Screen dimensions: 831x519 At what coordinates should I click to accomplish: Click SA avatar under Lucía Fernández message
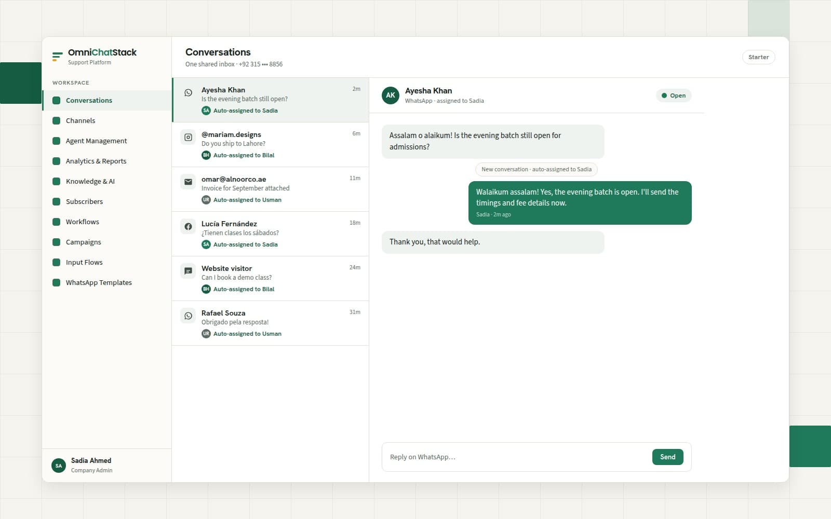[x=206, y=244]
